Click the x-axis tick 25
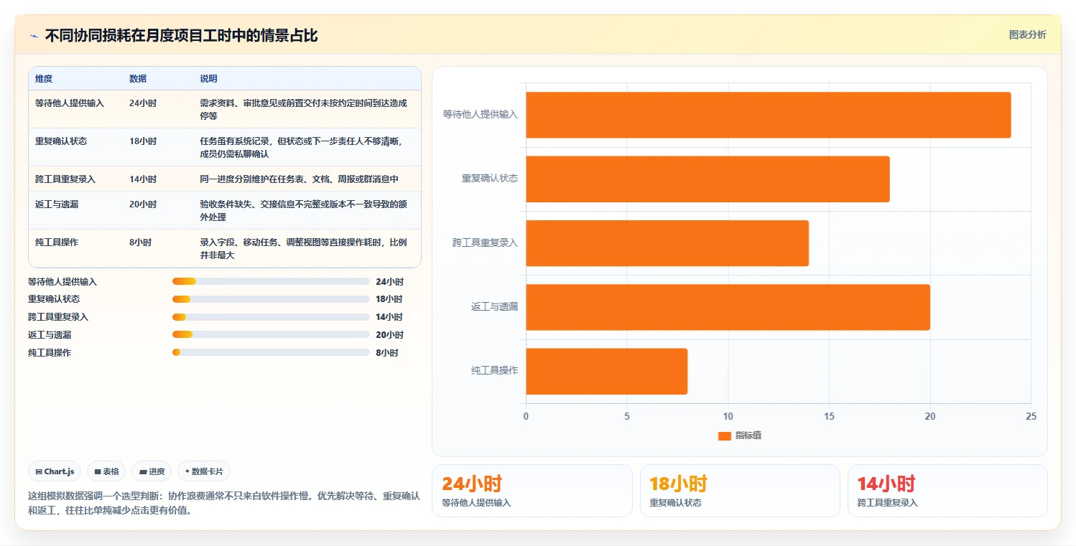The height and width of the screenshot is (546, 1076). [1031, 416]
